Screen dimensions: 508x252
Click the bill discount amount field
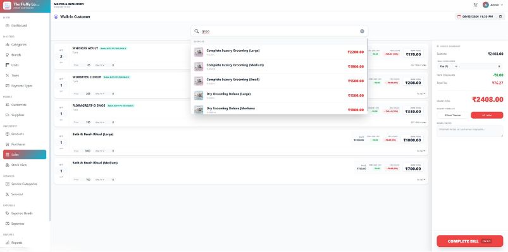pos(481,66)
